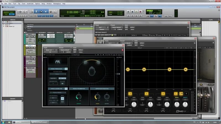Click the Play transport button
The height and width of the screenshot is (124, 221).
coord(136,12)
